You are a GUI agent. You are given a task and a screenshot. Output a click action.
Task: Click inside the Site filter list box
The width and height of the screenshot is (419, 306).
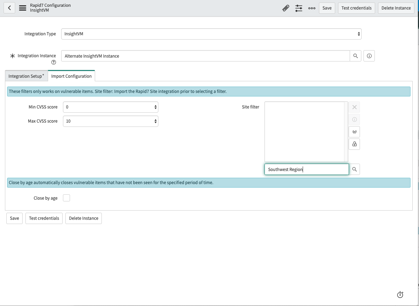[304, 132]
